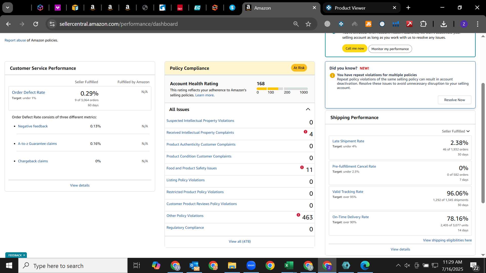Open the Seller Fulfilled dropdown
Image resolution: width=486 pixels, height=273 pixels.
coord(456,131)
